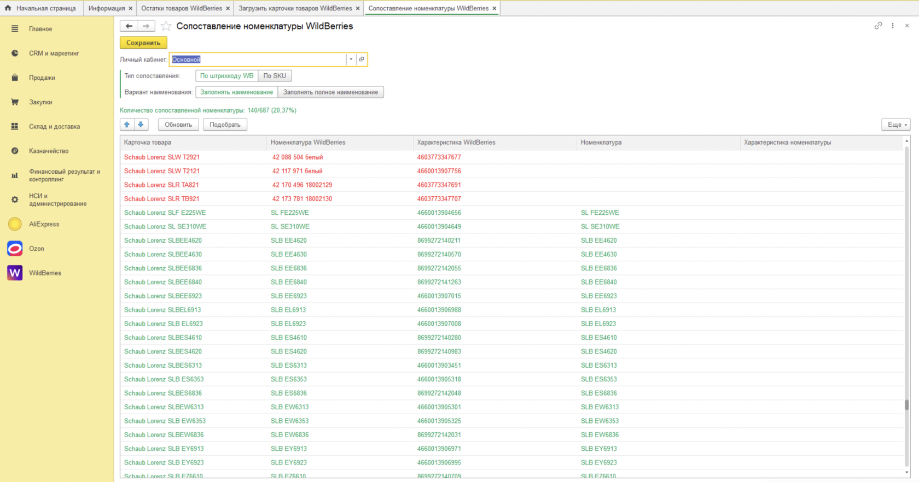Click the Подобрать button
Screen dimensions: 919x482
click(225, 125)
